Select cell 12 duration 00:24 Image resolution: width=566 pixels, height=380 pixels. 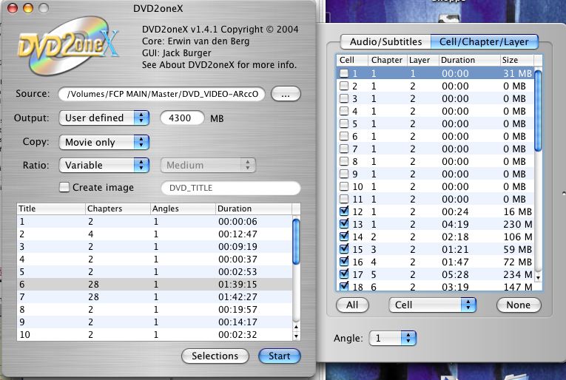click(455, 211)
